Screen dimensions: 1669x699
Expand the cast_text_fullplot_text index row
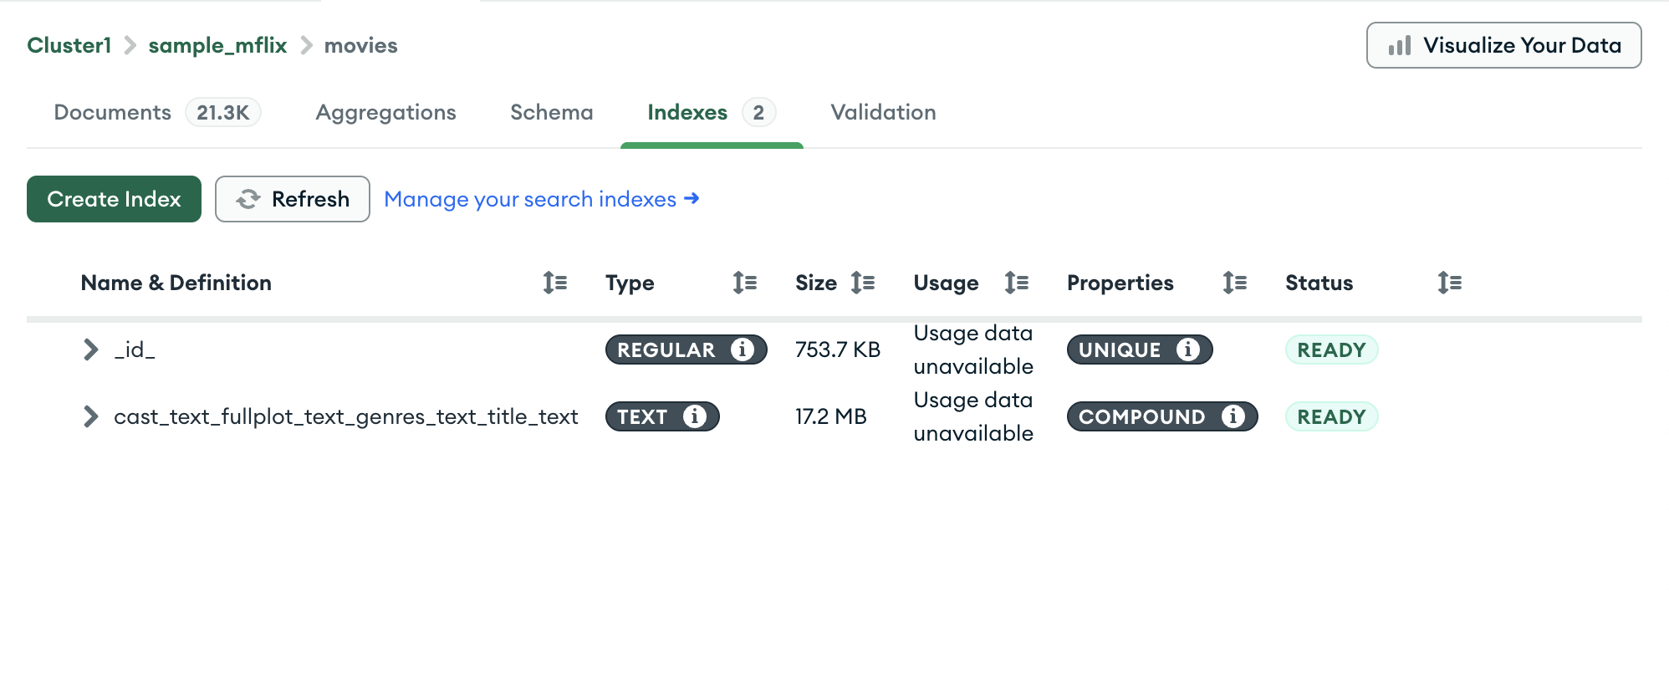(90, 416)
